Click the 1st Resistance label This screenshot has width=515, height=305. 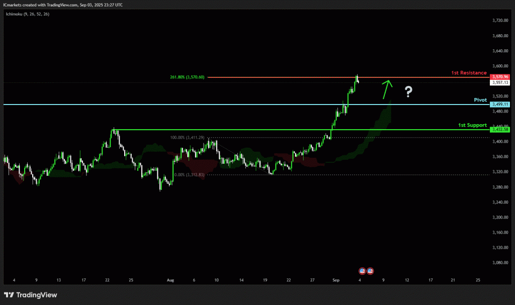click(469, 72)
